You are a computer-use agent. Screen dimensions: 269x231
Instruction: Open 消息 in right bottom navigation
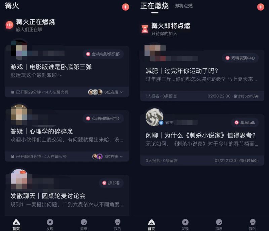(x=219, y=225)
